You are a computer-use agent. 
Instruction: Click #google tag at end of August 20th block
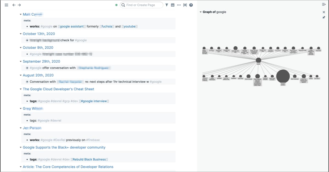[x=155, y=82]
